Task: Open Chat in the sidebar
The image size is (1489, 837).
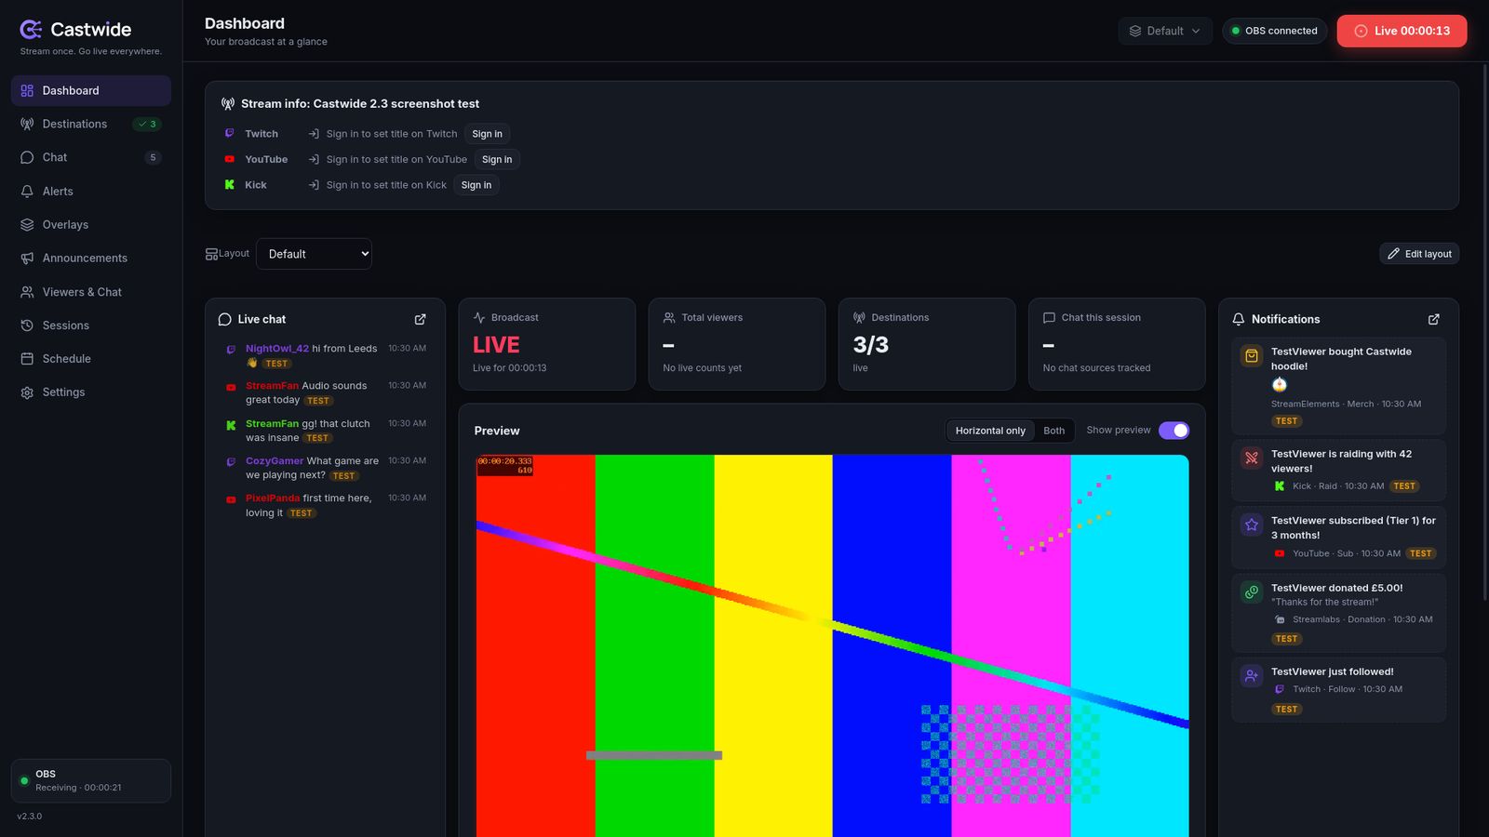Action: coord(91,157)
